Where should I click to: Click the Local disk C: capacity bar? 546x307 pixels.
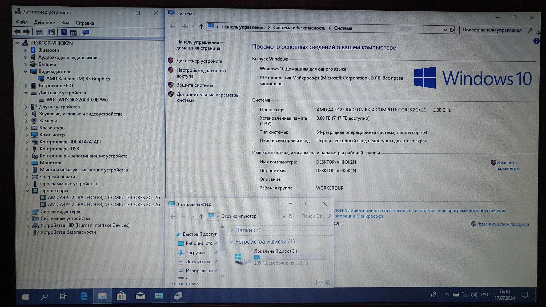tap(290, 257)
